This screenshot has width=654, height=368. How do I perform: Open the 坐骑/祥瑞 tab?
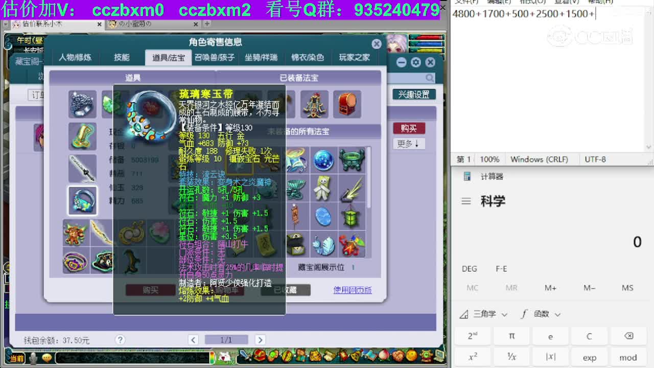[261, 57]
